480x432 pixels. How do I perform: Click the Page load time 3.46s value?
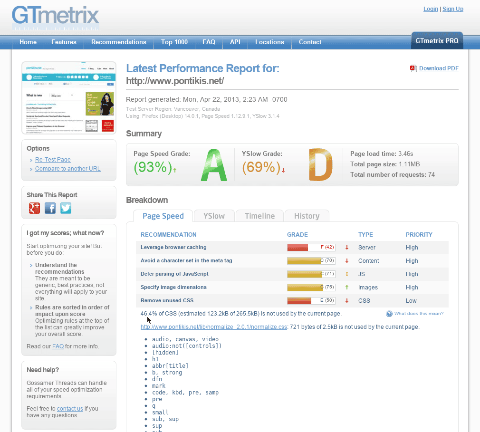point(405,154)
